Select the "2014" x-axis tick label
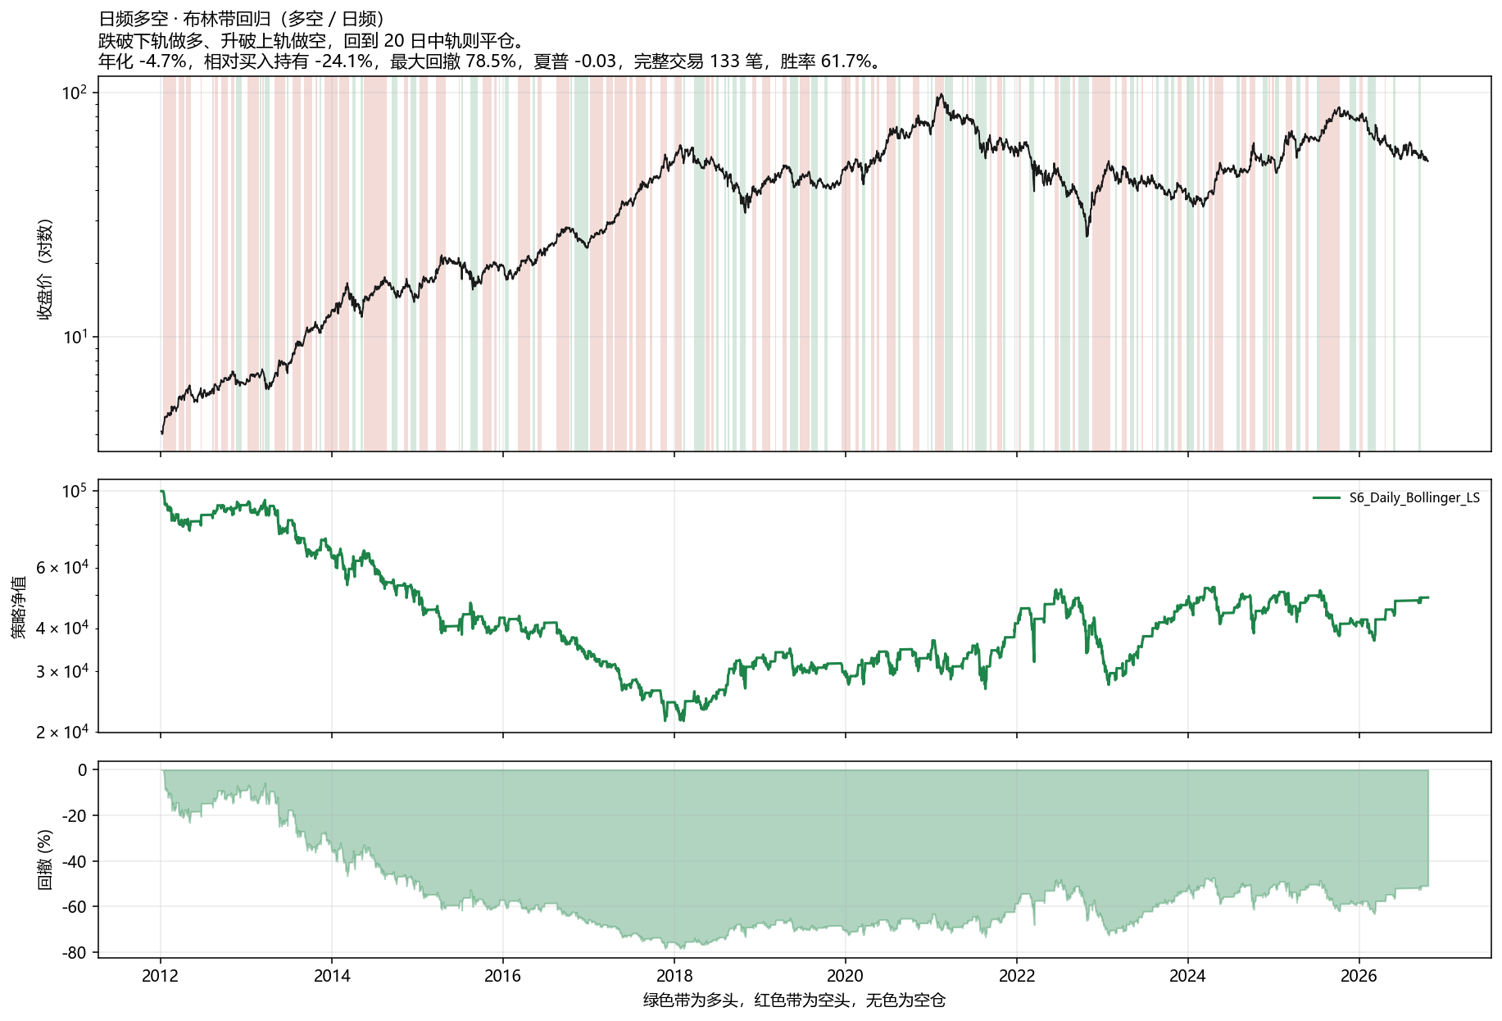Screen dimensions: 1502x1021 pyautogui.click(x=332, y=976)
